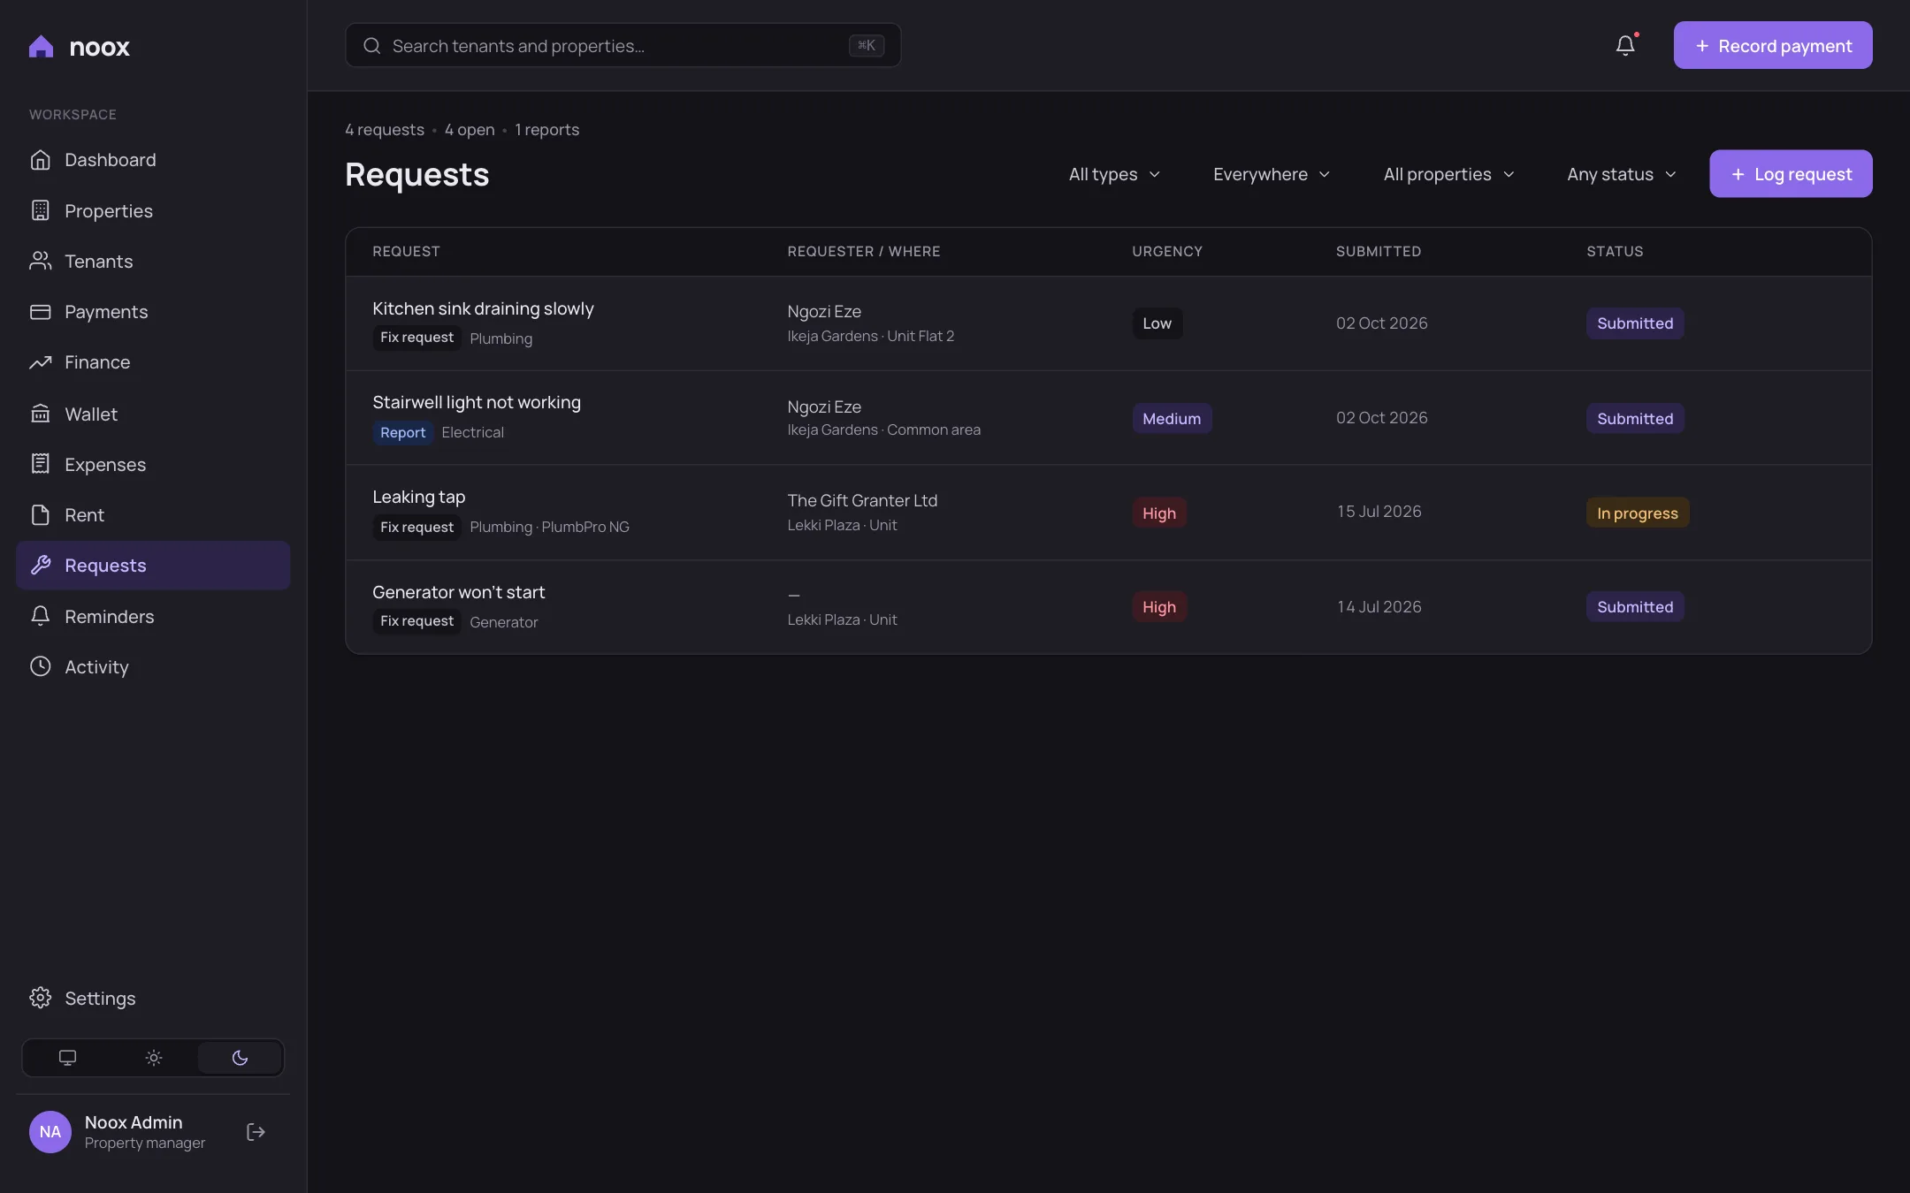1910x1193 pixels.
Task: Switch to system theme mode
Action: click(67, 1058)
